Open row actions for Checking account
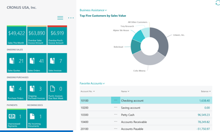This screenshot has height=132, width=220. pyautogui.click(x=115, y=100)
